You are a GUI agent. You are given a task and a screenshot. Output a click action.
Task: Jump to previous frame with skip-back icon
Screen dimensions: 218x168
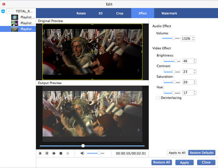tap(40, 153)
